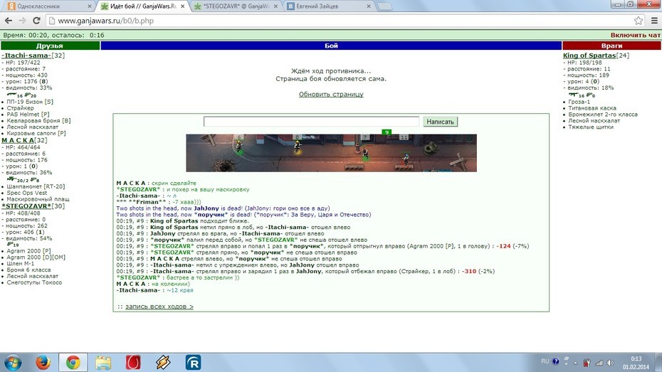This screenshot has width=662, height=372.
Task: Open -Itachi-sama- profile link
Action: [x=26, y=55]
